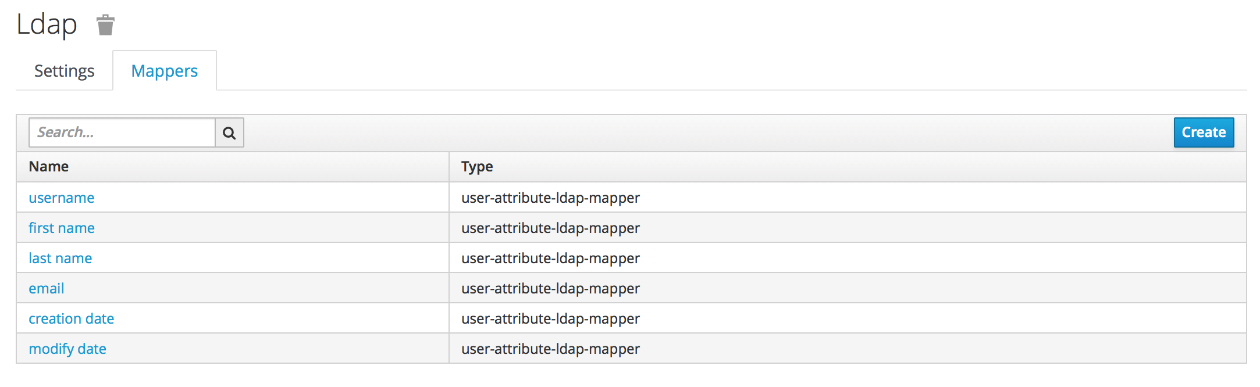The image size is (1260, 387).
Task: Click the blue Create button
Action: [x=1203, y=132]
